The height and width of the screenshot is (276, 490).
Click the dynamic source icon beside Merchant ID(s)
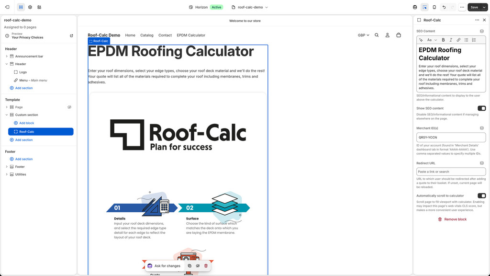point(481,128)
